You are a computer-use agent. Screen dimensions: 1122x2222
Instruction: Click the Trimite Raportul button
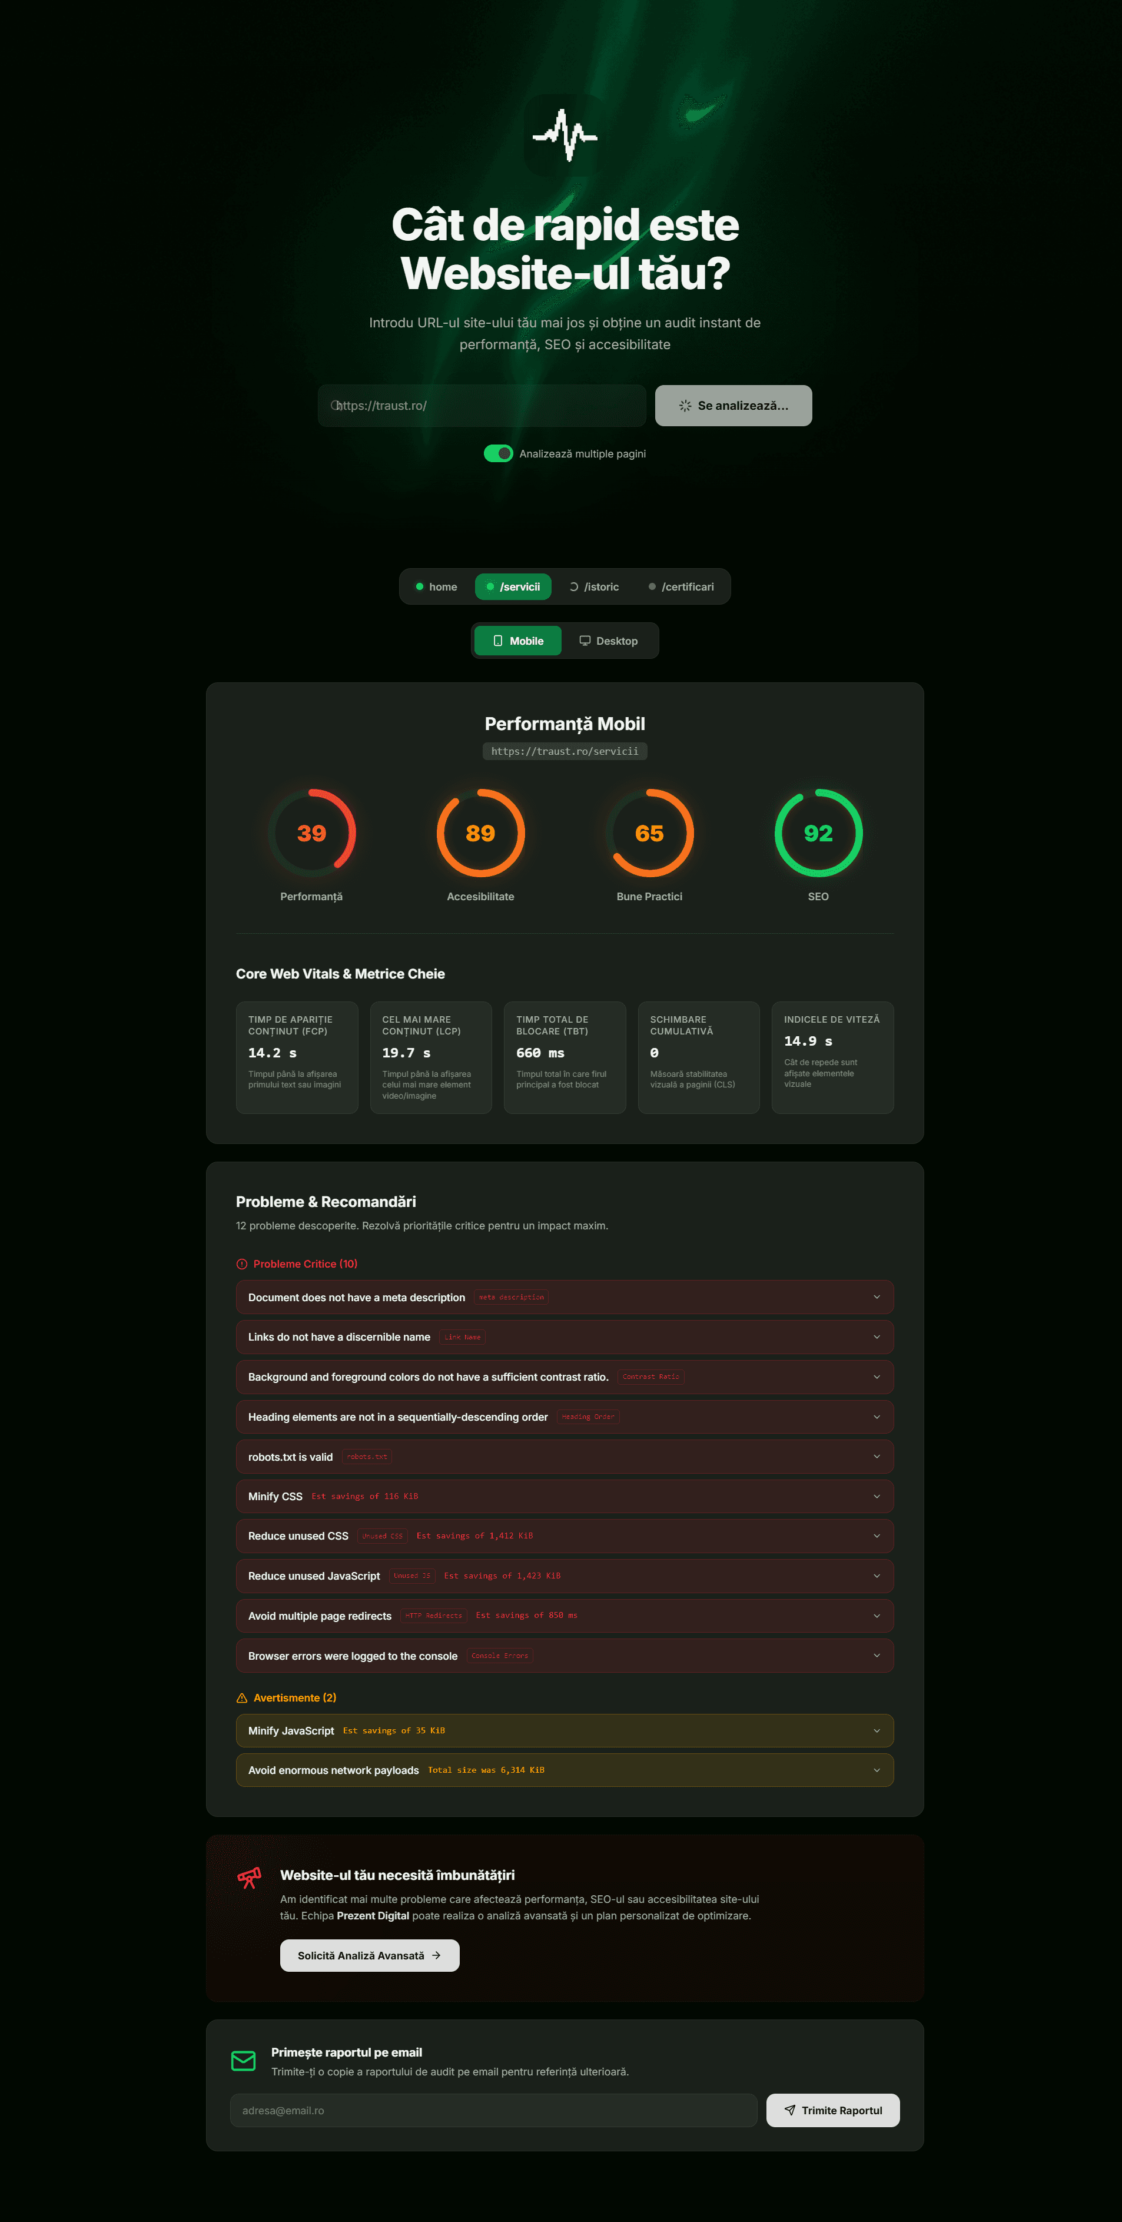833,2110
